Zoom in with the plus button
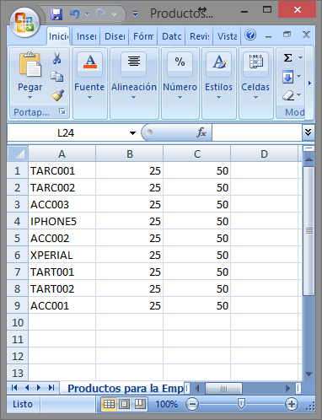Image resolution: width=322 pixels, height=420 pixels. pos(292,404)
